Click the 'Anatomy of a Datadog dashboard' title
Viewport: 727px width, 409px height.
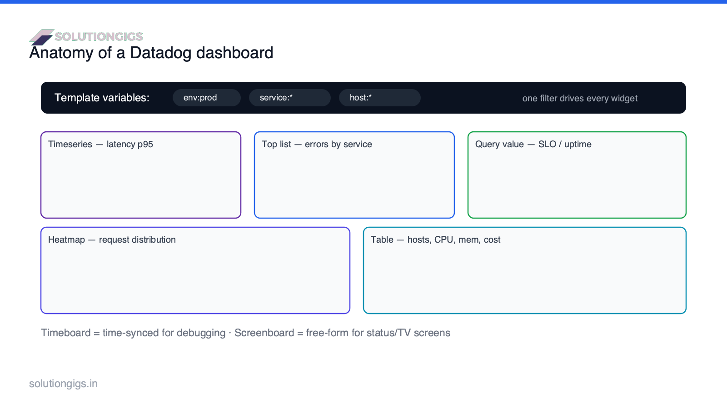(x=151, y=53)
